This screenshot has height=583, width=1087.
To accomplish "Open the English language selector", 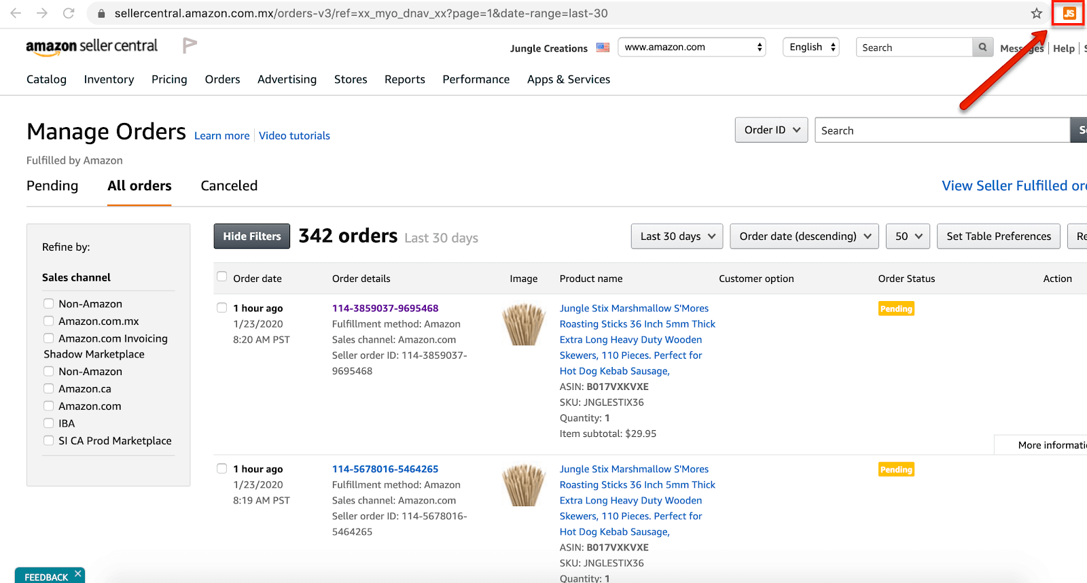I will tap(811, 47).
